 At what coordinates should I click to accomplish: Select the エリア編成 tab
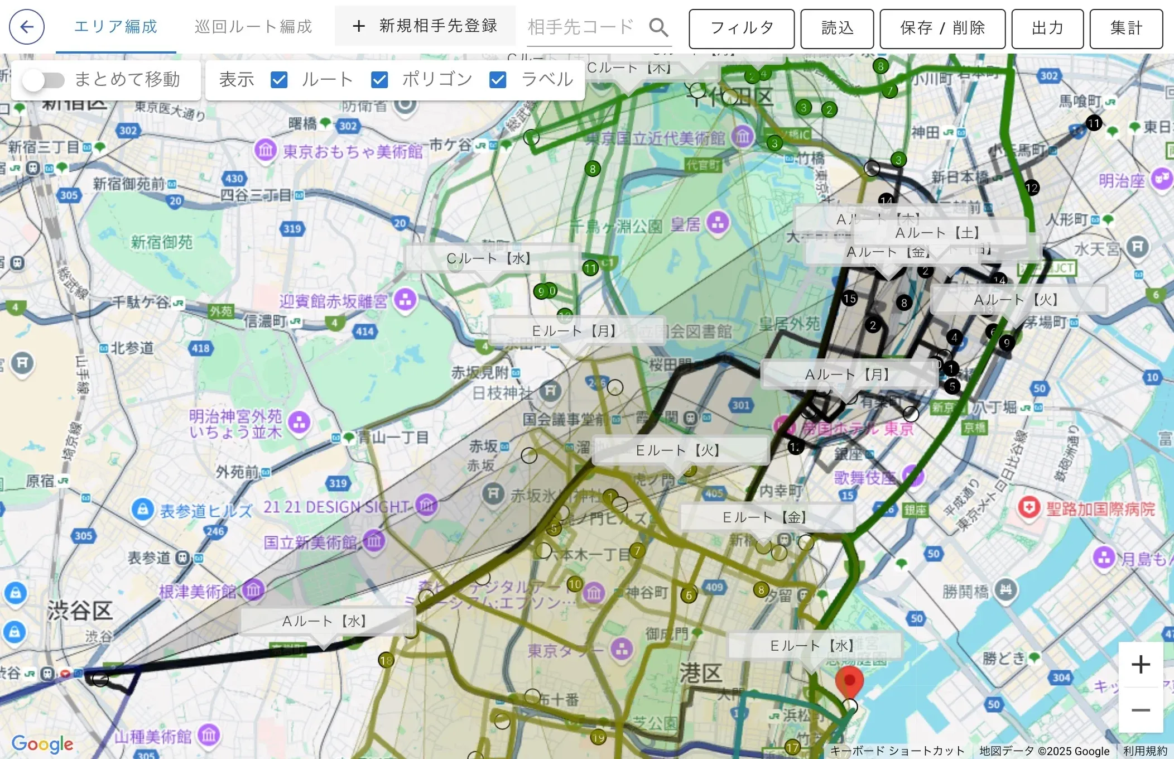(116, 27)
